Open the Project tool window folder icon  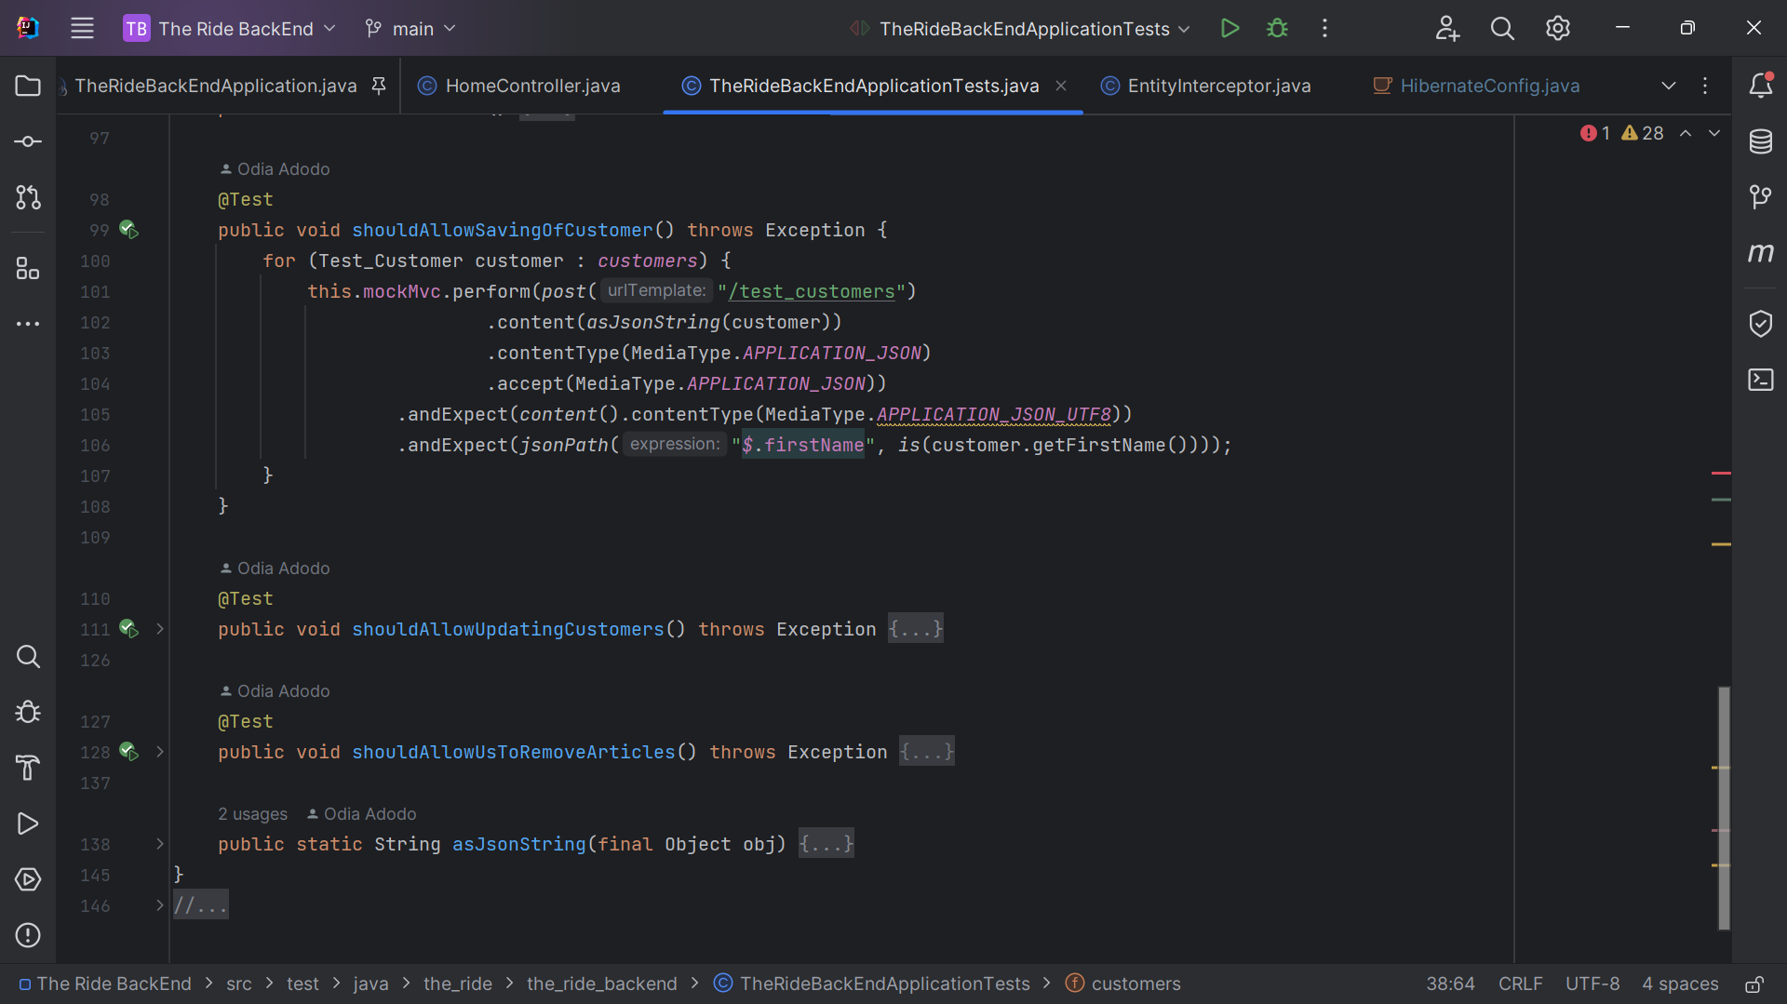[28, 86]
